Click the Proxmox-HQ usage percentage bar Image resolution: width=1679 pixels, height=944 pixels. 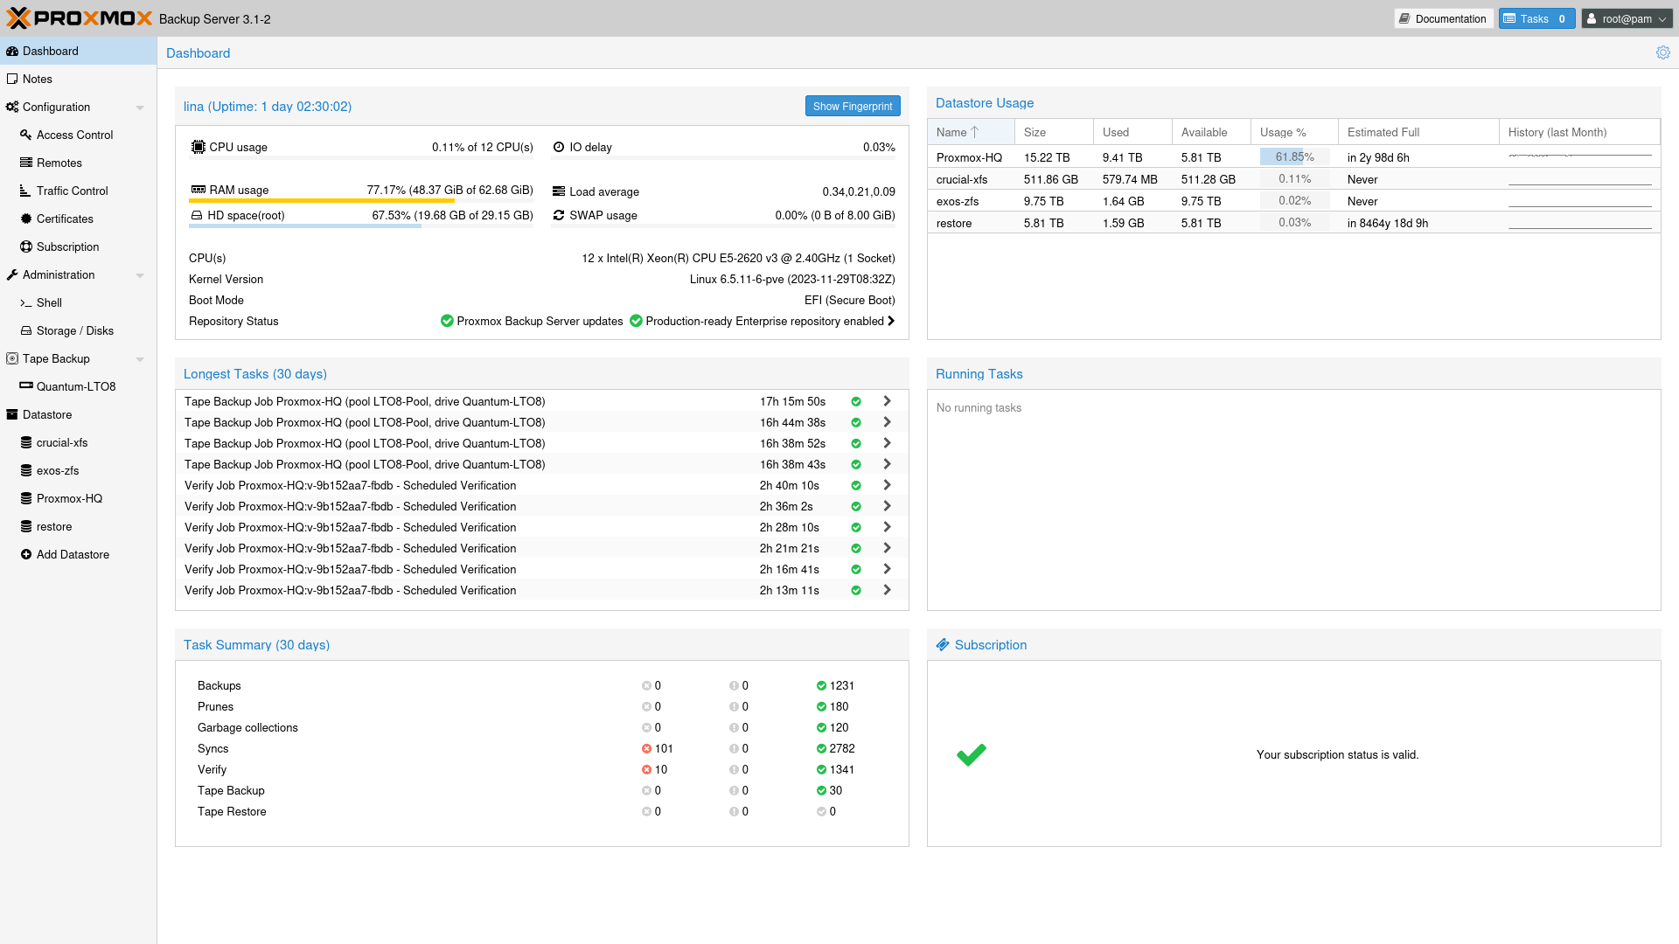pyautogui.click(x=1292, y=156)
